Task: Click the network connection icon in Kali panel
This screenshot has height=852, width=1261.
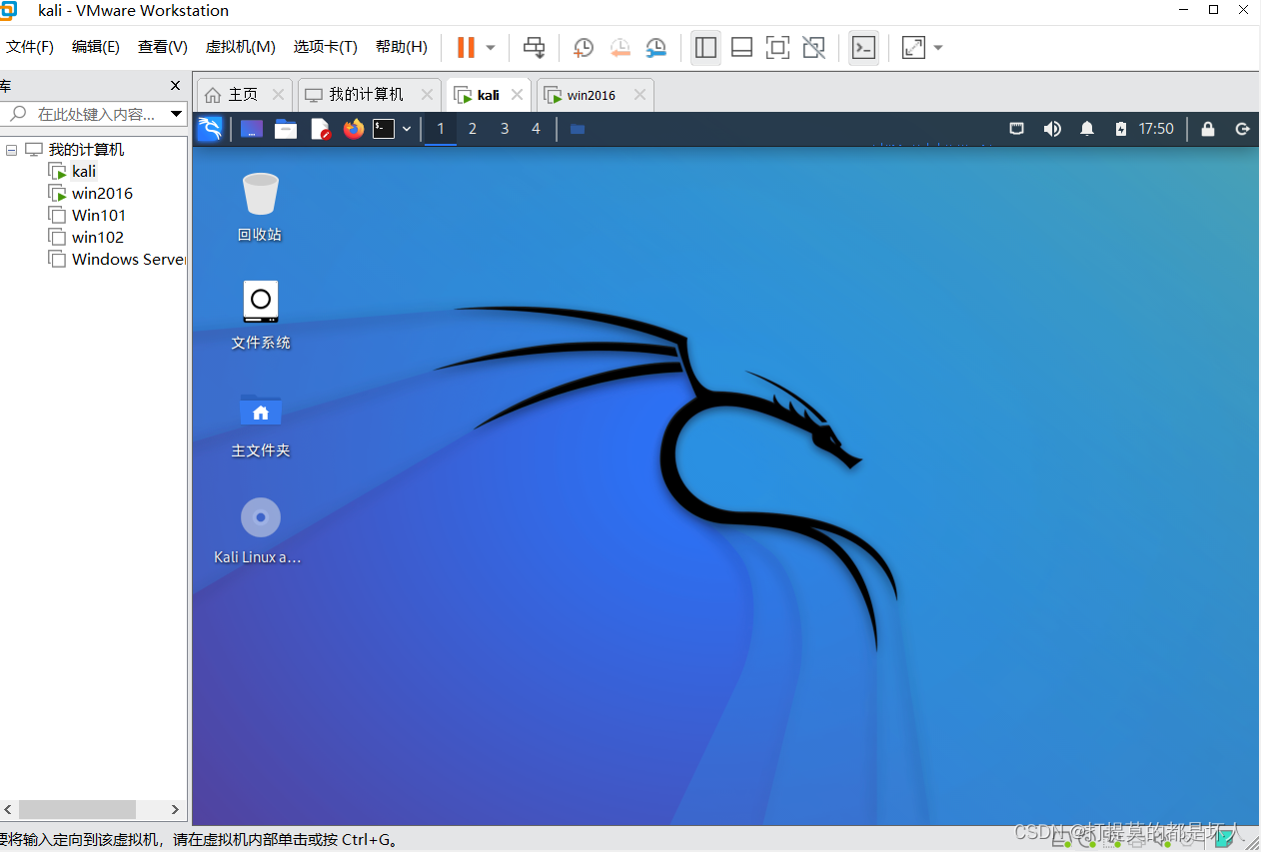Action: 1017,129
